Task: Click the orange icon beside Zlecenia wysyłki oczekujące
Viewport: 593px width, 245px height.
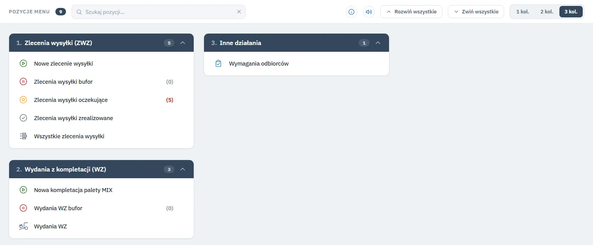Action: tap(23, 100)
